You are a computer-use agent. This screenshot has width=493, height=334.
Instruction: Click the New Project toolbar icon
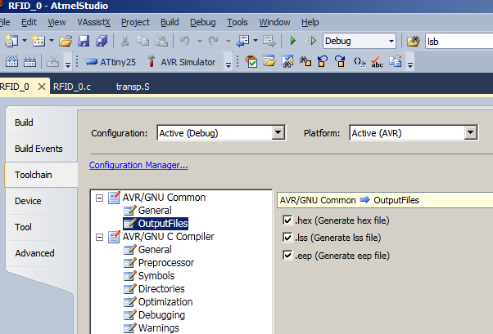pyautogui.click(x=11, y=41)
